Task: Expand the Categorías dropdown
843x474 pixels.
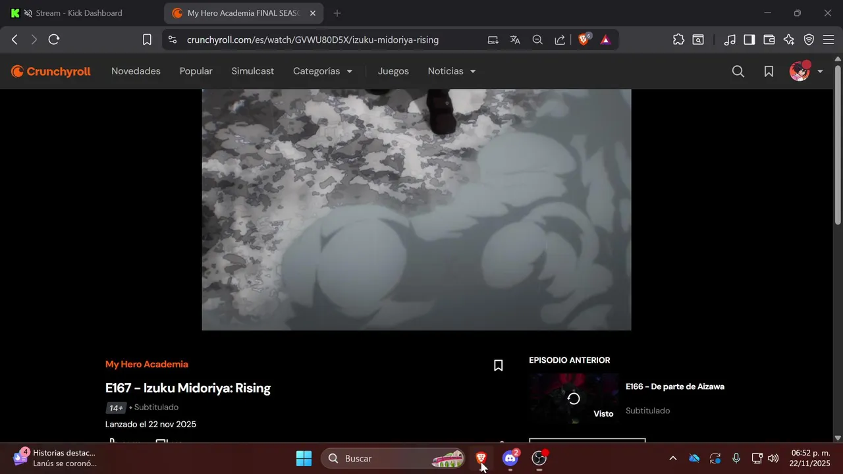Action: tap(323, 71)
